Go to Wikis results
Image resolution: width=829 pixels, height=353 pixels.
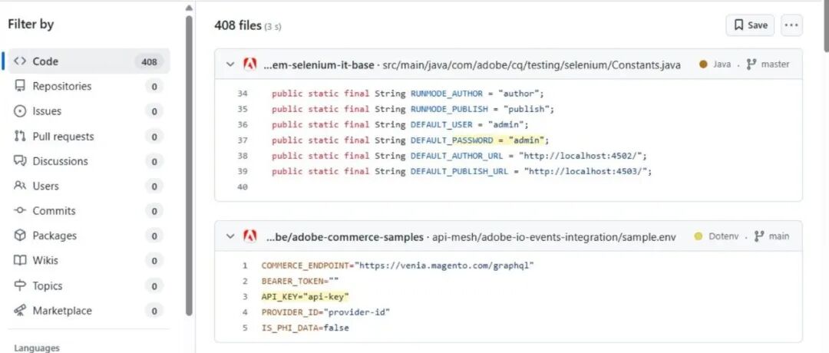coord(89,260)
